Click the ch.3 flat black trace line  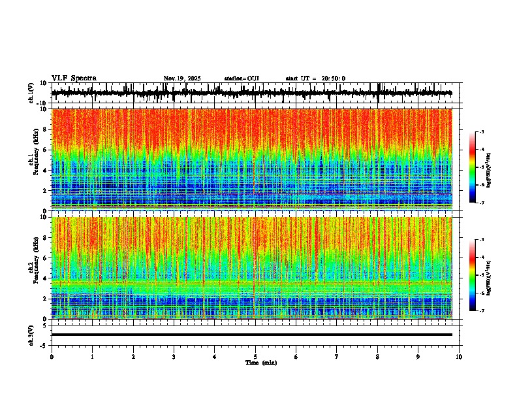point(251,335)
